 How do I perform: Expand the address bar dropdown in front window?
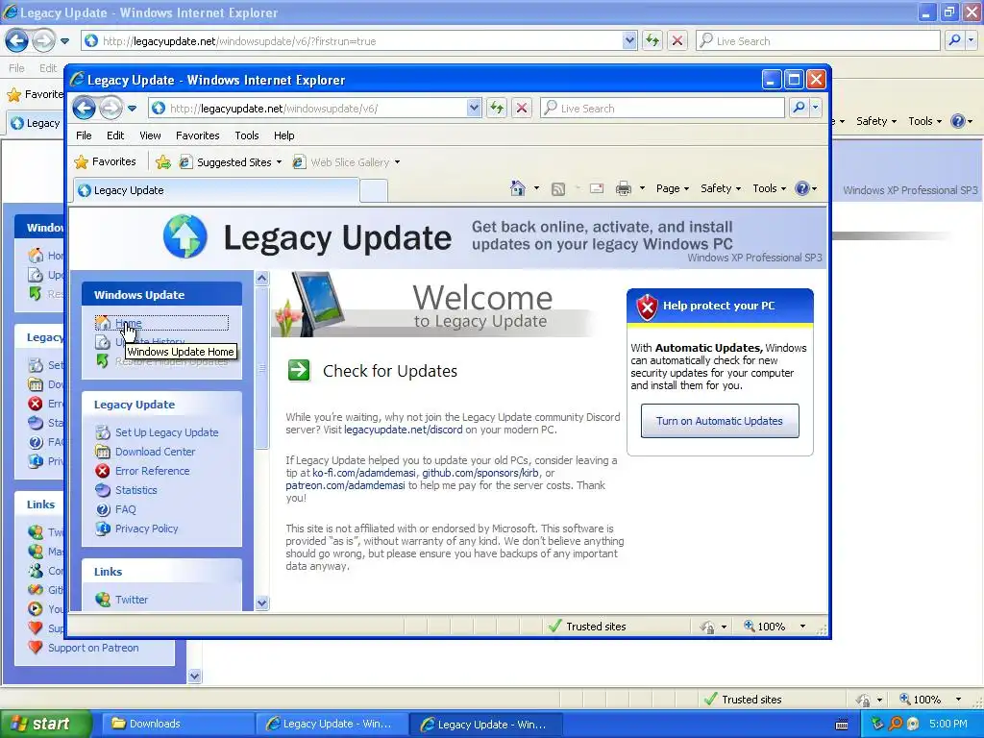474,108
